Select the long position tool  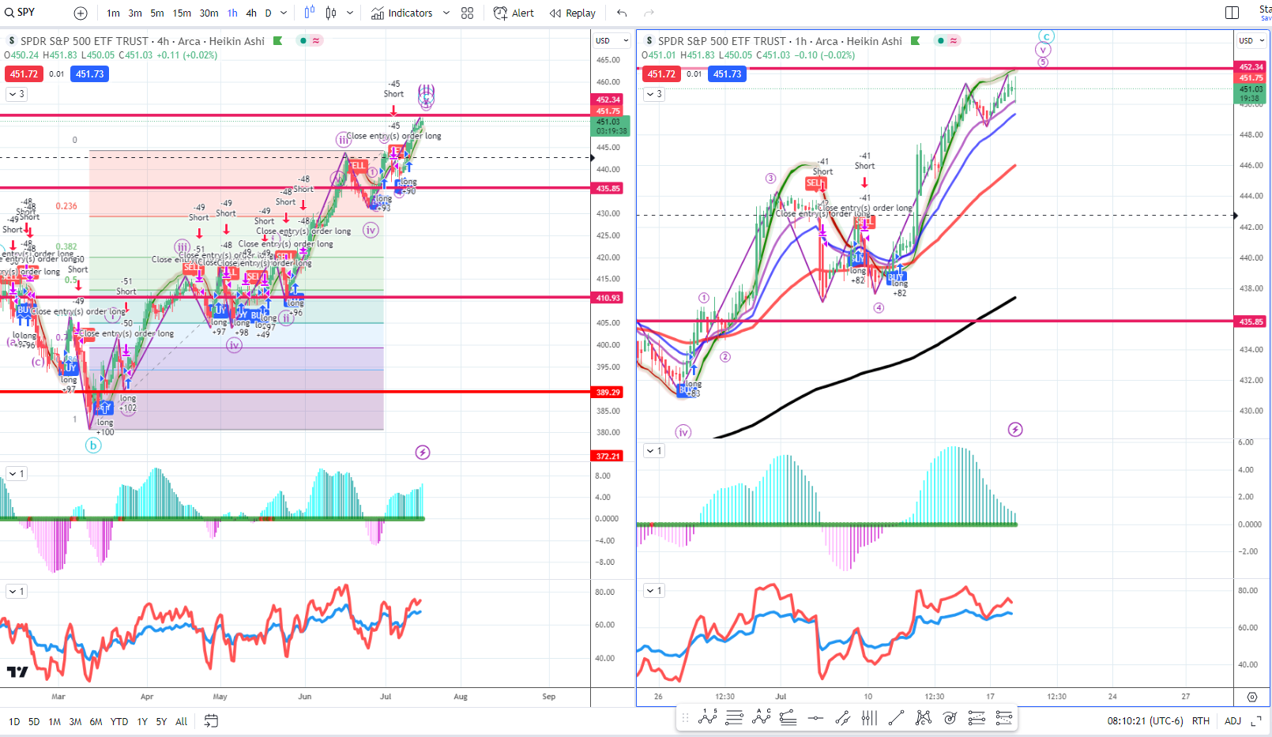click(x=977, y=717)
